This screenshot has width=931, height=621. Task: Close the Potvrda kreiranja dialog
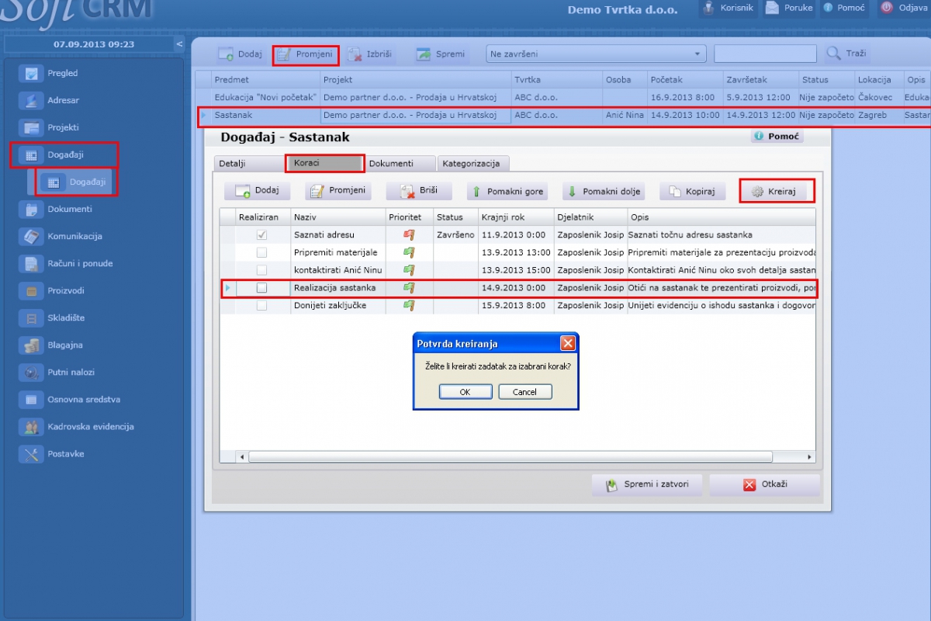pos(568,343)
